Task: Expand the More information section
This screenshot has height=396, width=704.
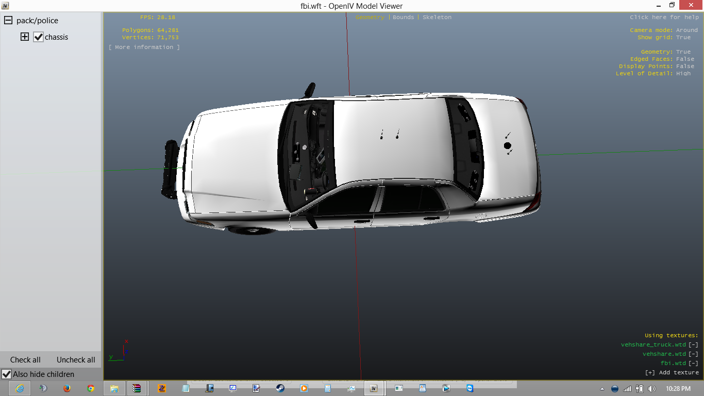Action: [x=144, y=47]
